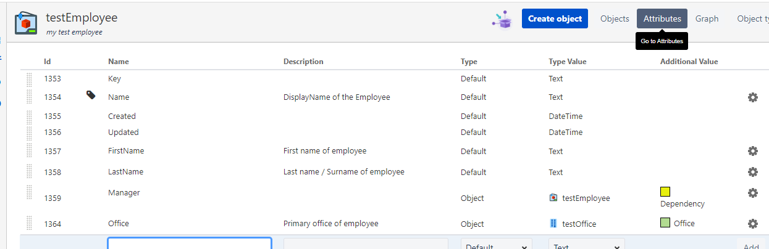
Task: Click DateTime value in Created row
Action: click(566, 116)
